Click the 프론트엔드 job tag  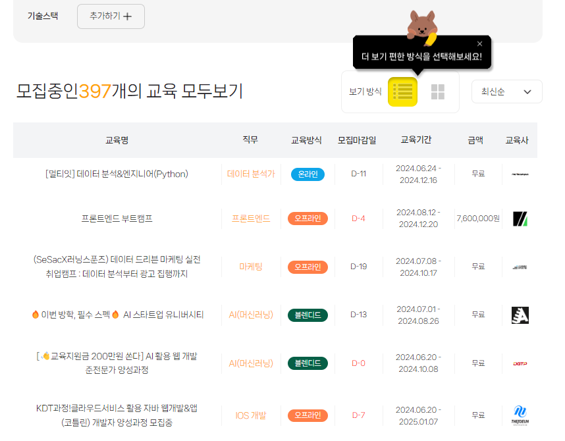(251, 219)
